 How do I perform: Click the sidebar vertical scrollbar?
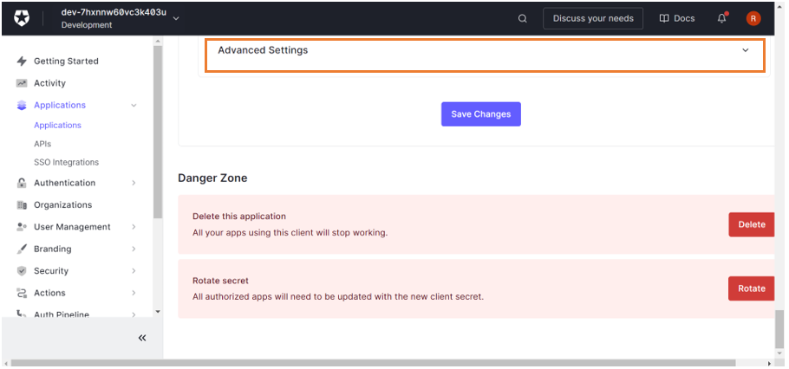tap(157, 130)
